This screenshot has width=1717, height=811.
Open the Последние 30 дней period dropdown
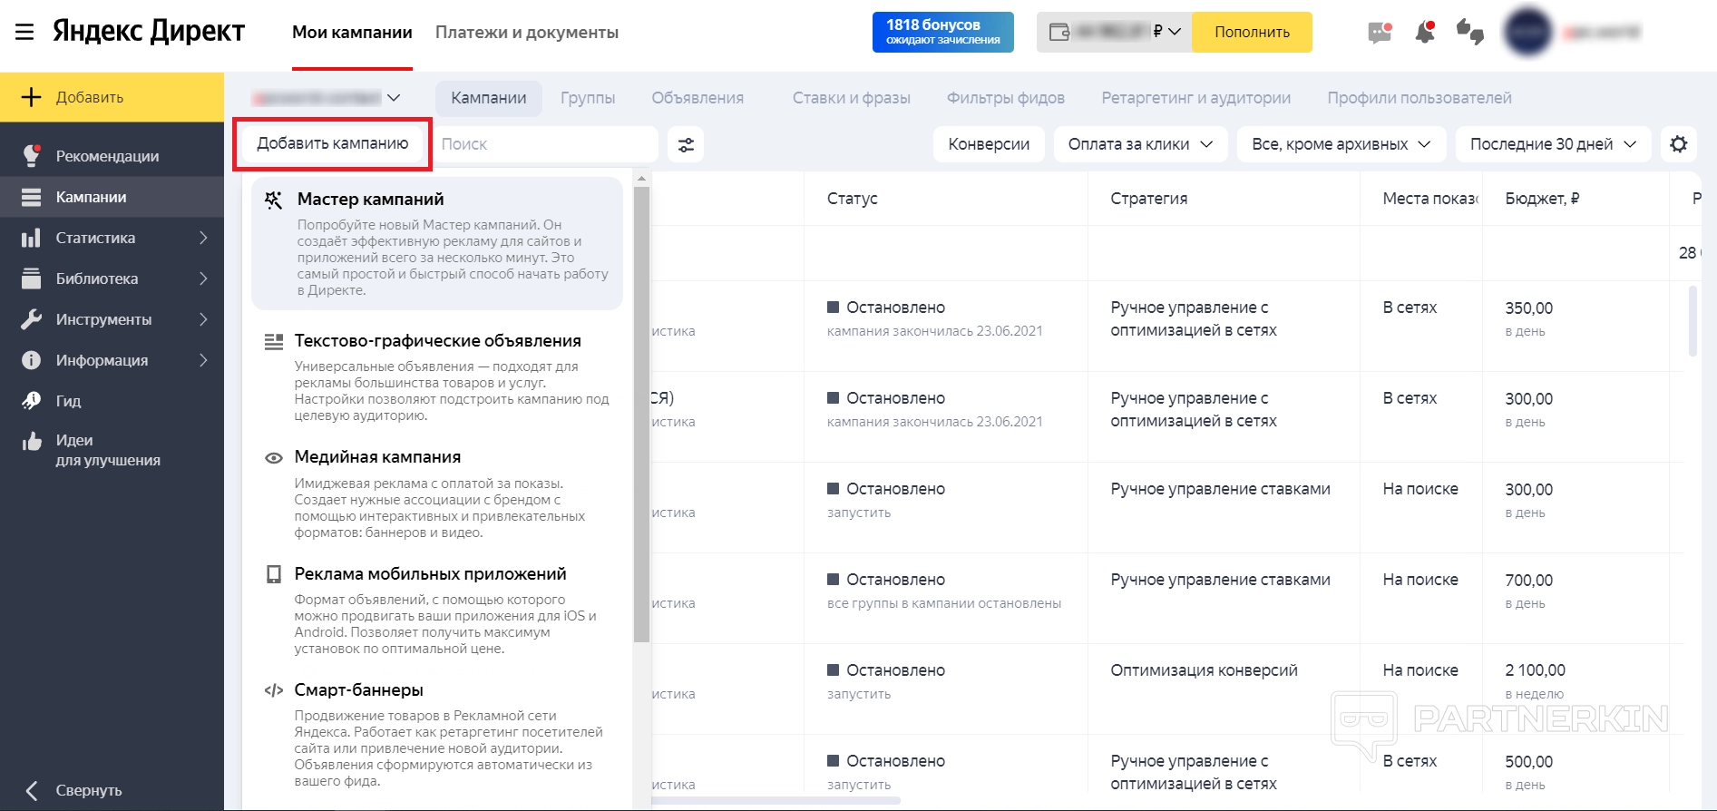[x=1553, y=144]
